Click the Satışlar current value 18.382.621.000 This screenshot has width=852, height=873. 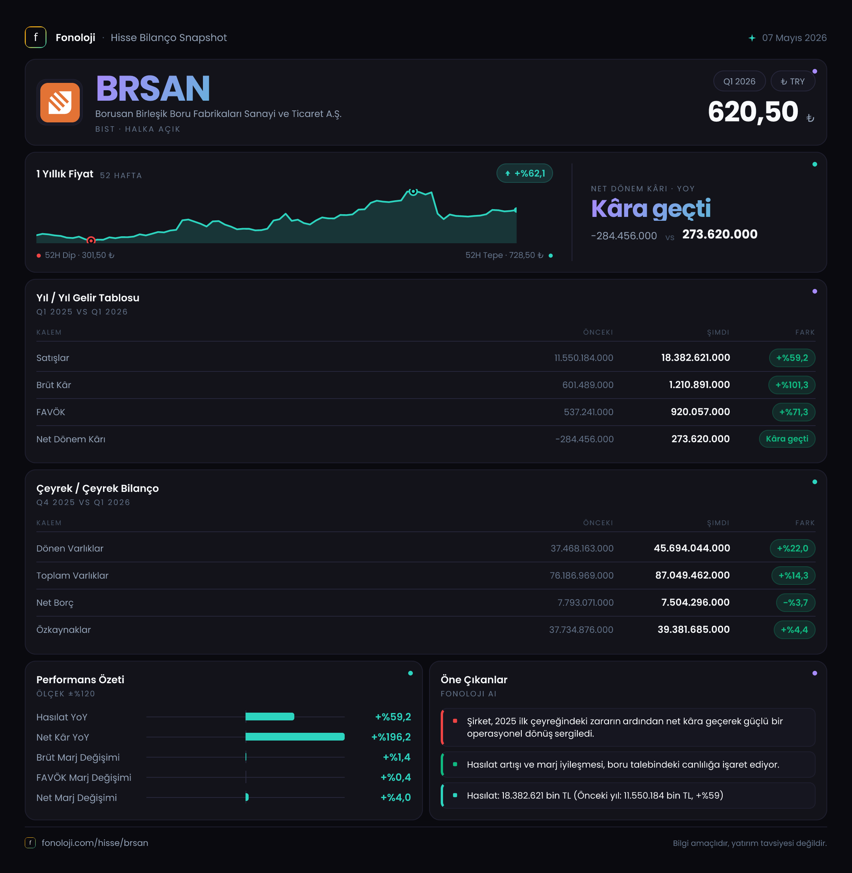[696, 357]
